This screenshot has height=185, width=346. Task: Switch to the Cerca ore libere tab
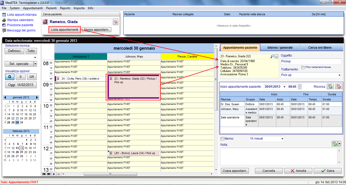point(320,48)
